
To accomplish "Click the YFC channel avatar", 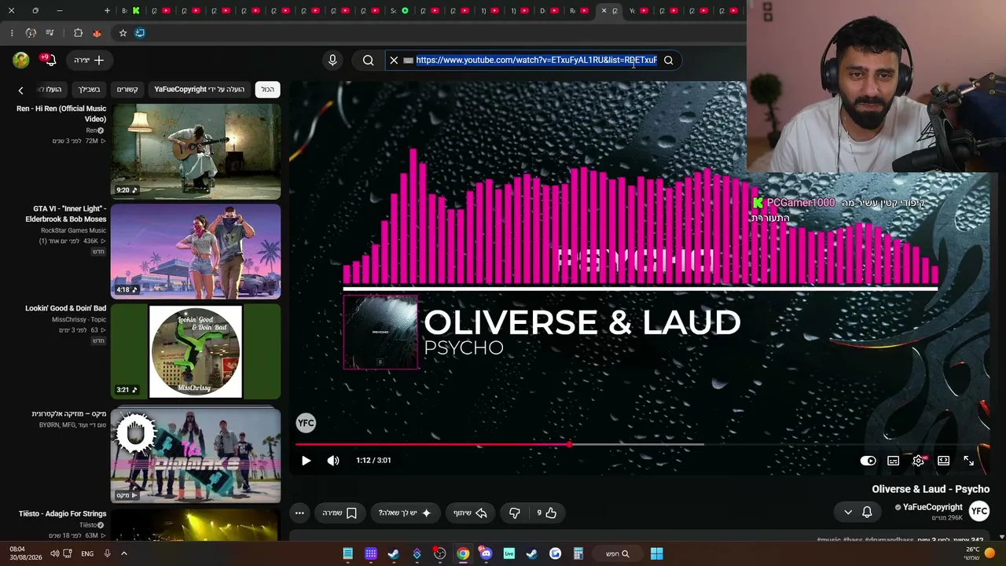I will point(978,512).
